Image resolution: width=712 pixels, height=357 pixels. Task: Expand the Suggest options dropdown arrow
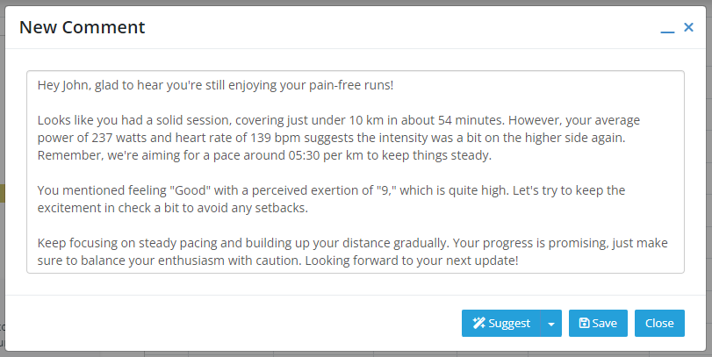tap(551, 324)
